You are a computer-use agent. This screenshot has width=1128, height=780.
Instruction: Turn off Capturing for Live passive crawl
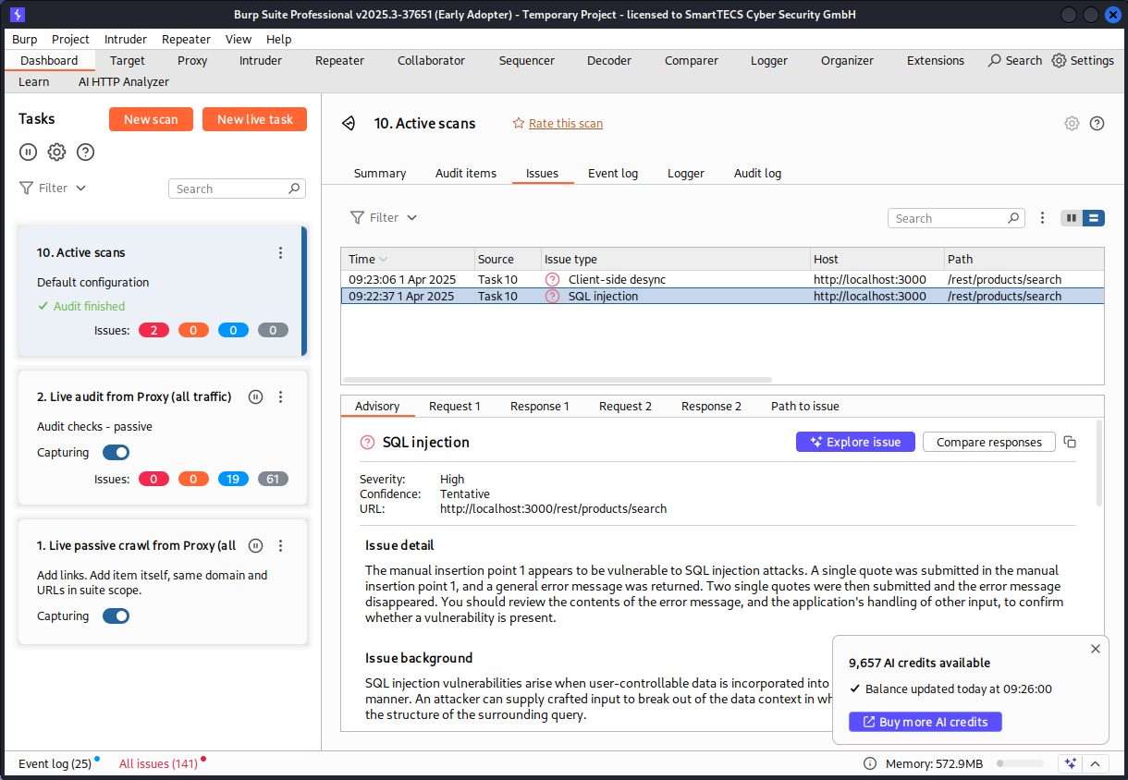(x=116, y=615)
